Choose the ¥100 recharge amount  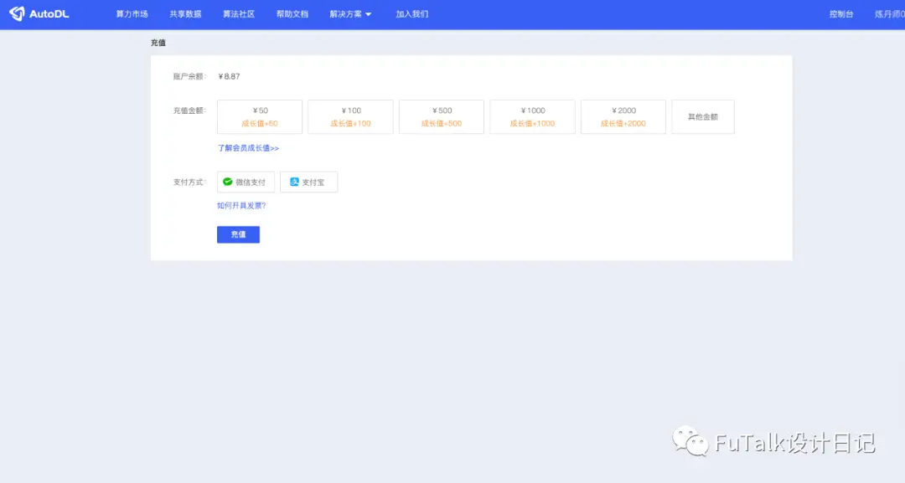[x=350, y=117]
